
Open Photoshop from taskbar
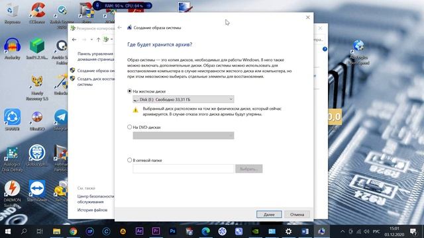coord(172,231)
